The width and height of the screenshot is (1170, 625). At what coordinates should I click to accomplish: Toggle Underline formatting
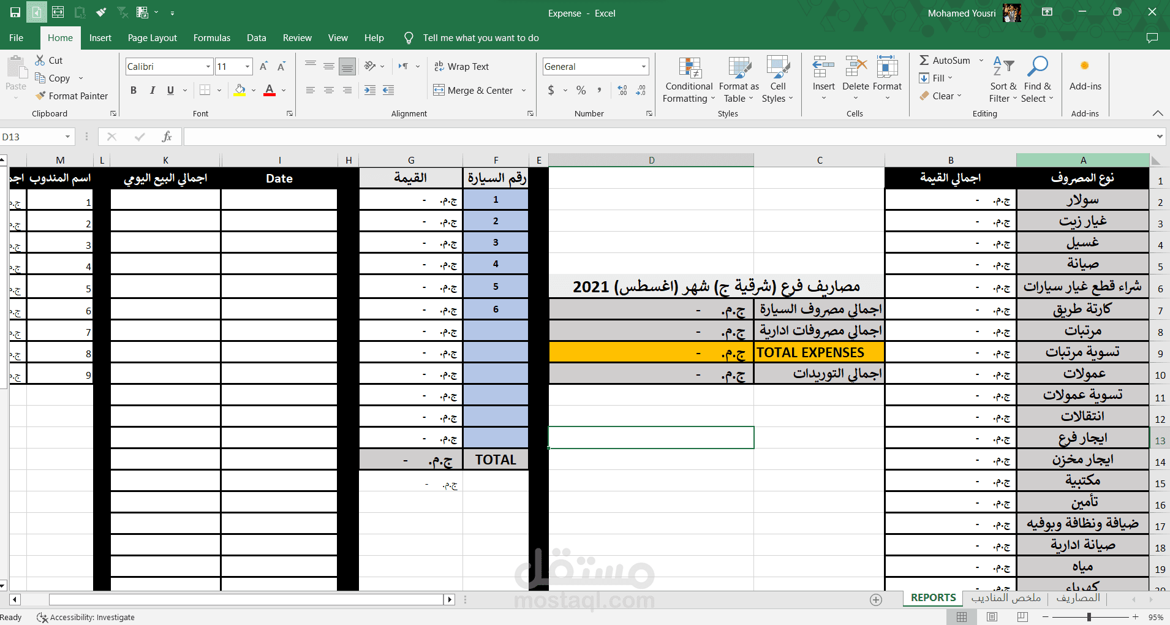(170, 90)
